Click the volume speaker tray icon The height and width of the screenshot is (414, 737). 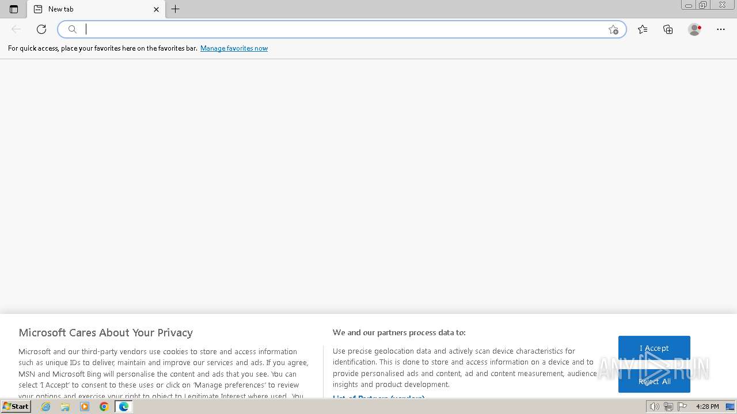pyautogui.click(x=654, y=407)
